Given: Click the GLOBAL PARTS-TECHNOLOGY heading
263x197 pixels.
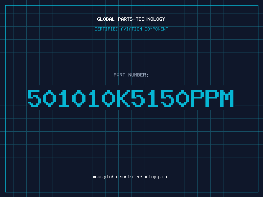Looking at the screenshot, I should point(131,19).
